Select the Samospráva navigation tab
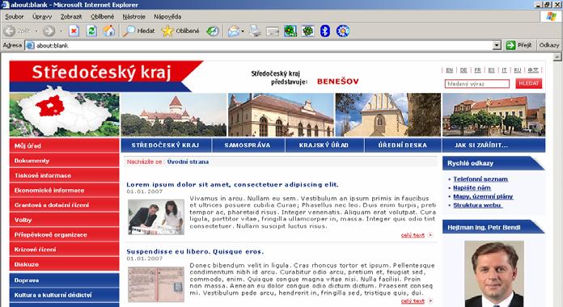 [x=248, y=145]
